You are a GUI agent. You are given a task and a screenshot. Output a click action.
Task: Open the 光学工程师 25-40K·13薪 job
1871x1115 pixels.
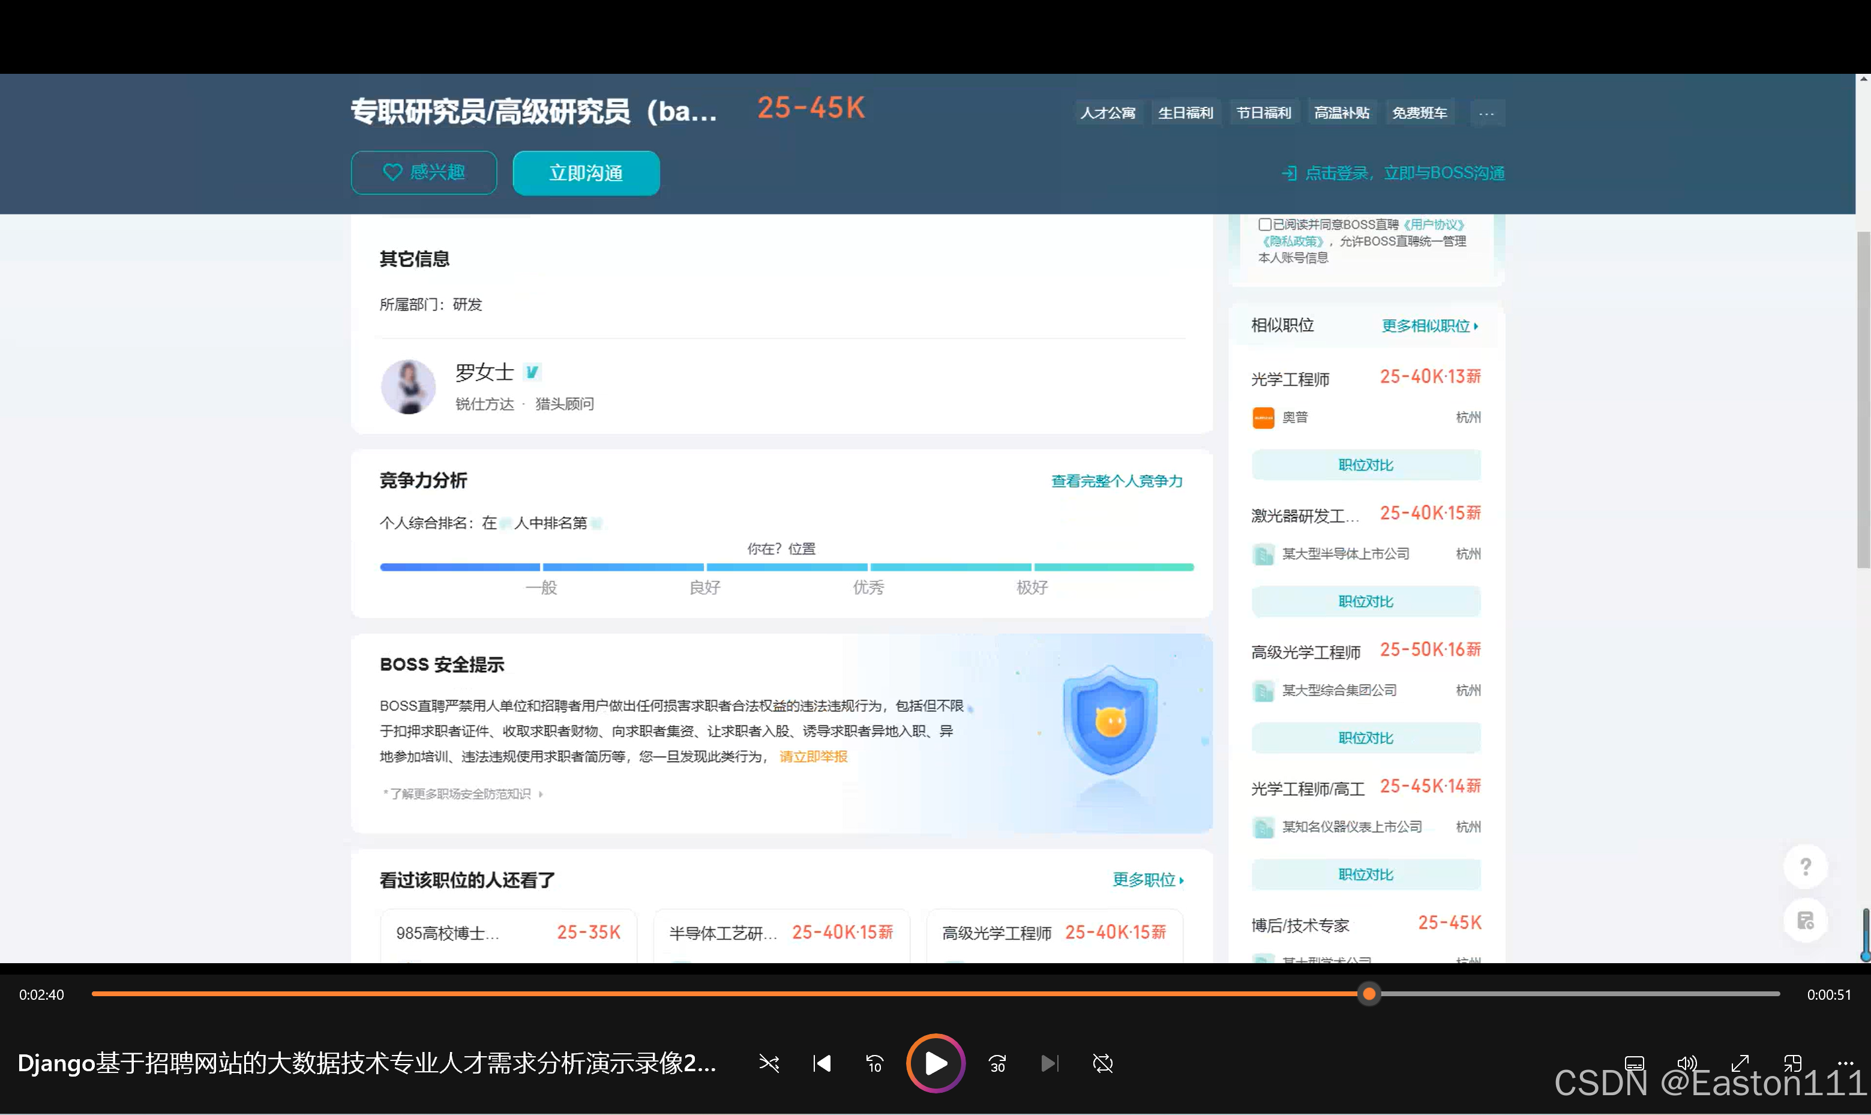click(x=1290, y=379)
